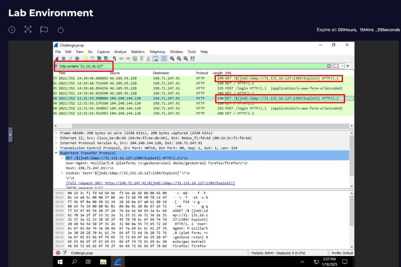This screenshot has width=401, height=267.
Task: Open recent display filters dropdown
Action: pos(342,66)
